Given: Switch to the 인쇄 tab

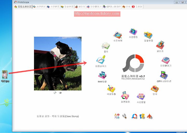Looking at the screenshot, I should click(126, 7).
